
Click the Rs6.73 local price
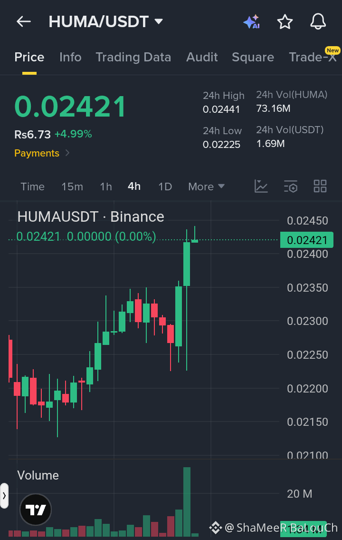pyautogui.click(x=33, y=134)
